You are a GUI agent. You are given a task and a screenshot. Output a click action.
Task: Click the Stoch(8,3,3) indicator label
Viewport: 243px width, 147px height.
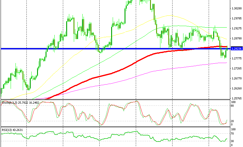click(20, 103)
